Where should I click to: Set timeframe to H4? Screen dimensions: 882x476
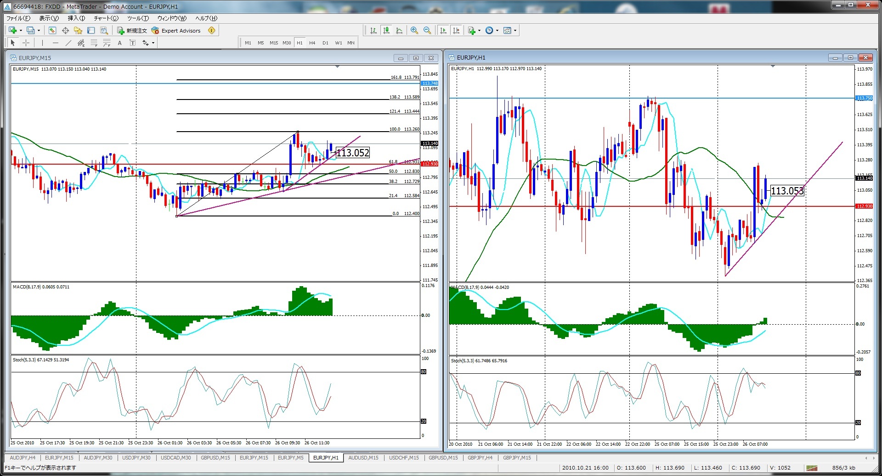click(312, 43)
